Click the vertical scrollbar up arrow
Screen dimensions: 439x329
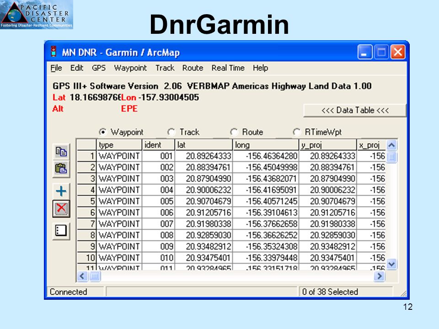(x=391, y=145)
